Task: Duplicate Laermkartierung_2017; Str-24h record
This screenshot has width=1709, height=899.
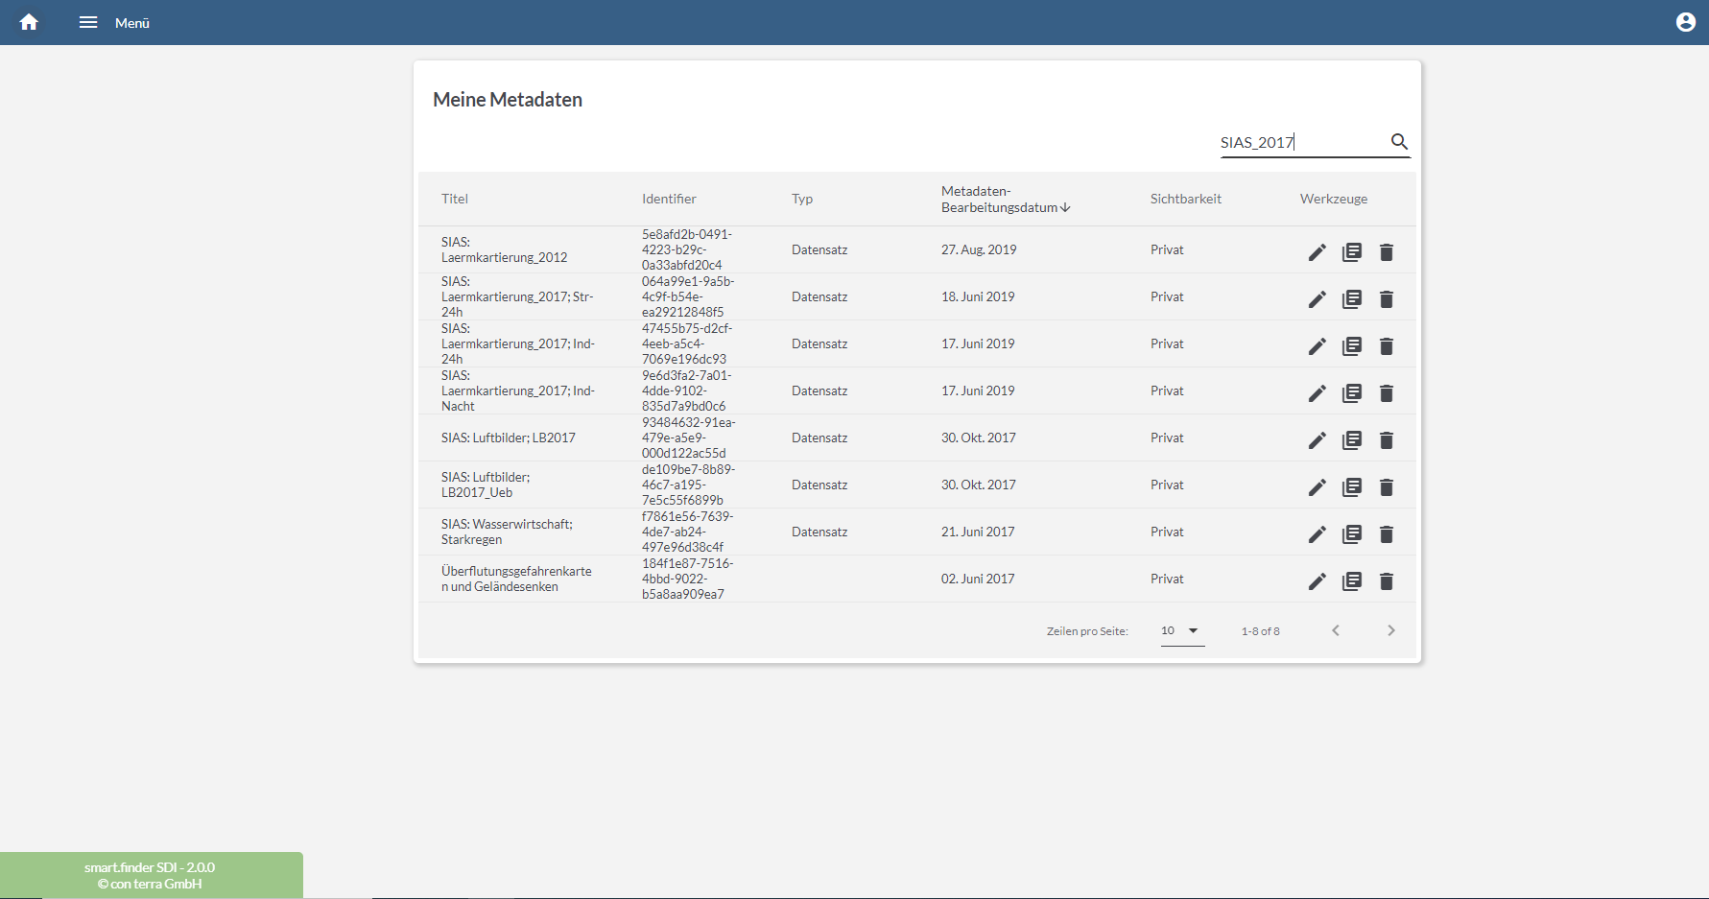Action: coord(1352,299)
